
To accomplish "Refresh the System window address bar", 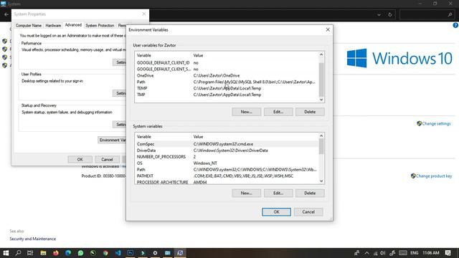I will [x=390, y=14].
